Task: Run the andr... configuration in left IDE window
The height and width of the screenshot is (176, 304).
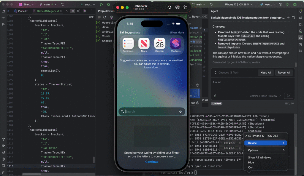Action: (101, 4)
